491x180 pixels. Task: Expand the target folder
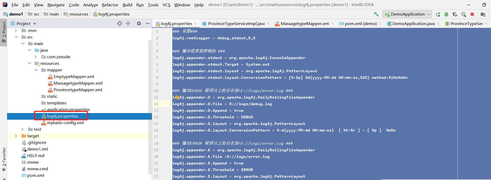pos(16,136)
